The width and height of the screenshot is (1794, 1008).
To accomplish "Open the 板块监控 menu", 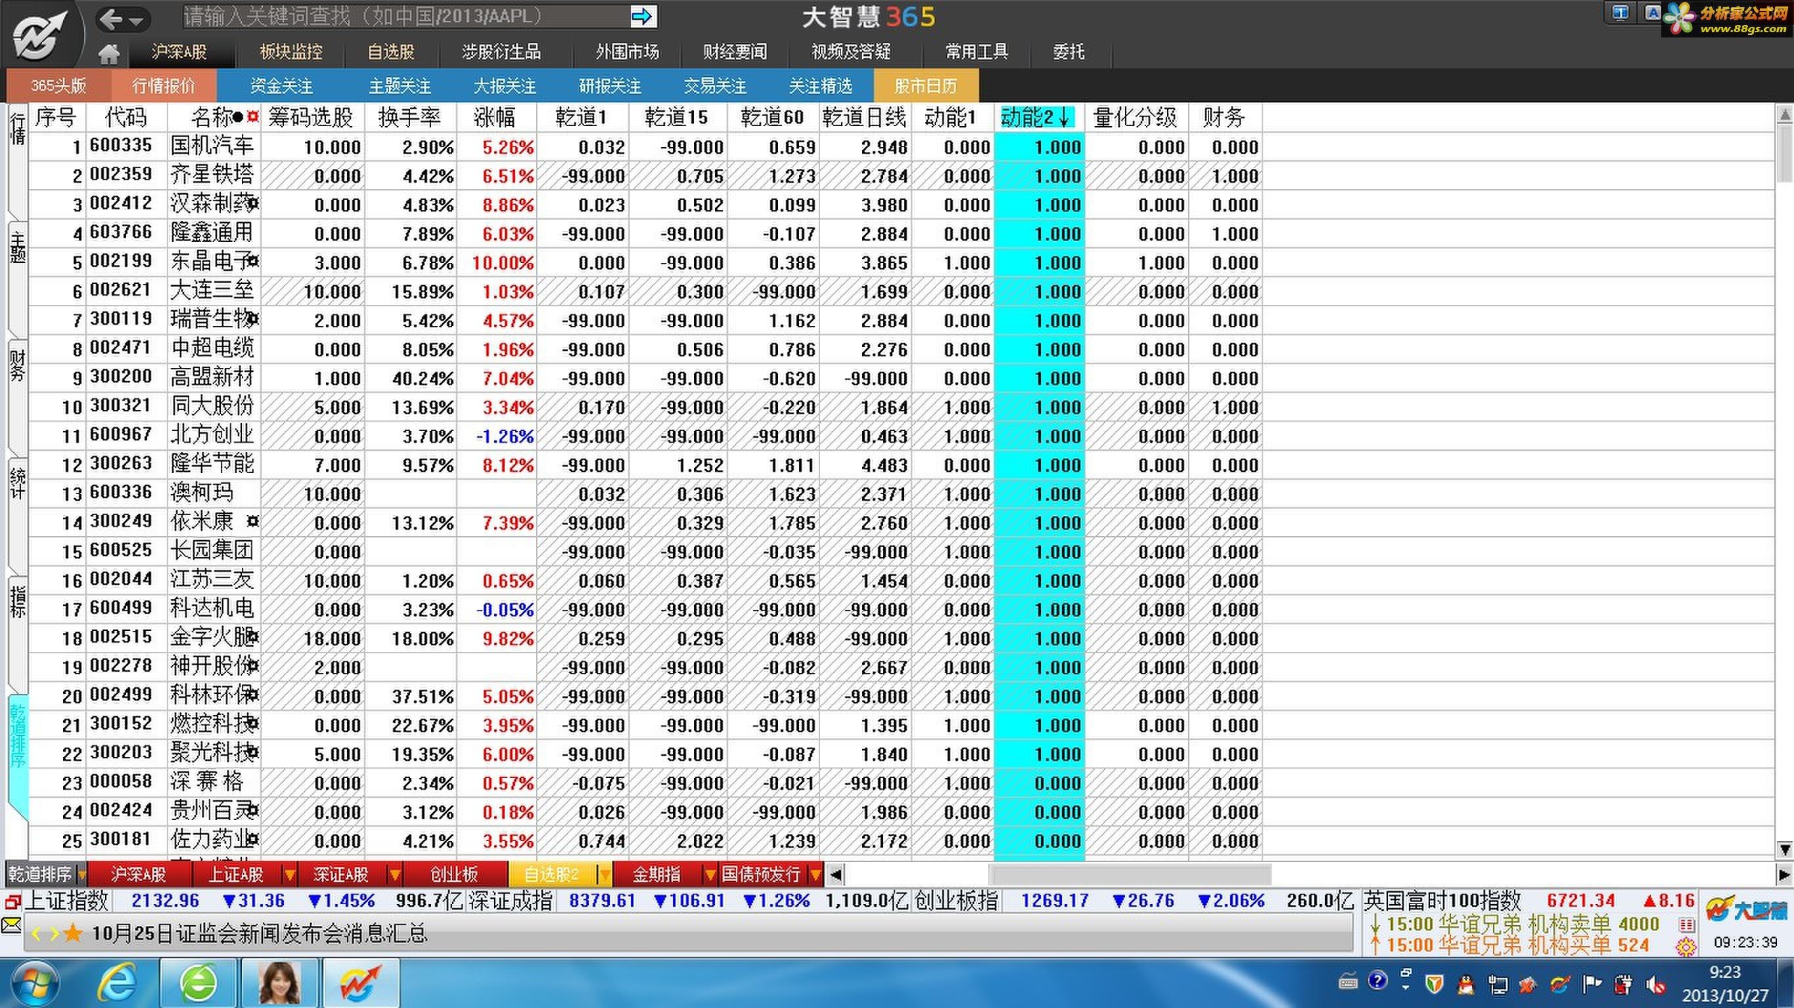I will coord(290,53).
